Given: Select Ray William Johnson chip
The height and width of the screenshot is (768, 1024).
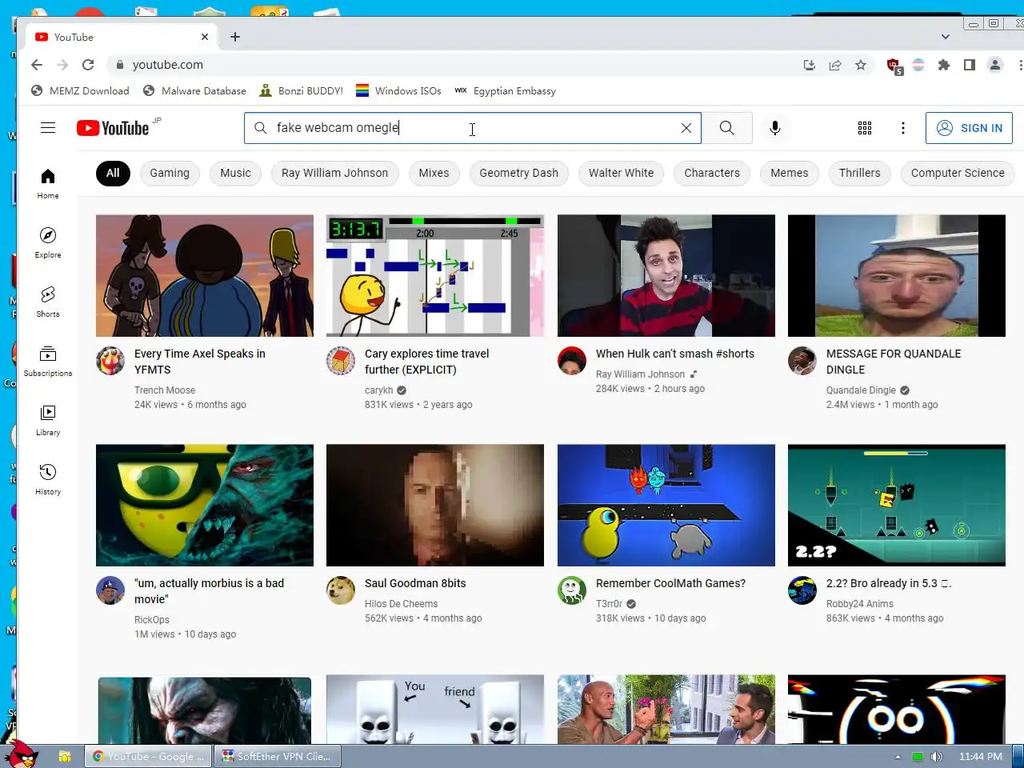Looking at the screenshot, I should point(334,173).
